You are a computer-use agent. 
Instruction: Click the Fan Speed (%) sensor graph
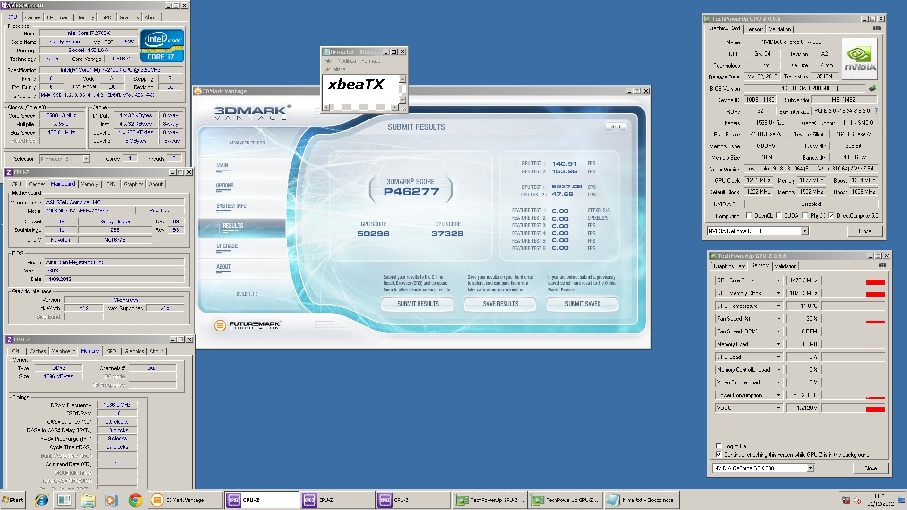tap(853, 319)
